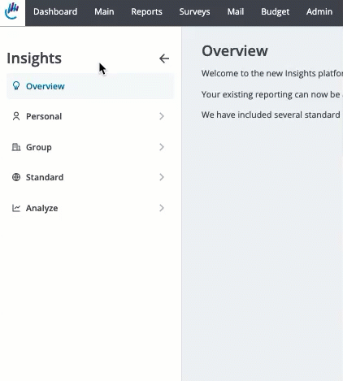Viewport: 343px width, 381px height.
Task: Select the Mail menu item
Action: 236,11
